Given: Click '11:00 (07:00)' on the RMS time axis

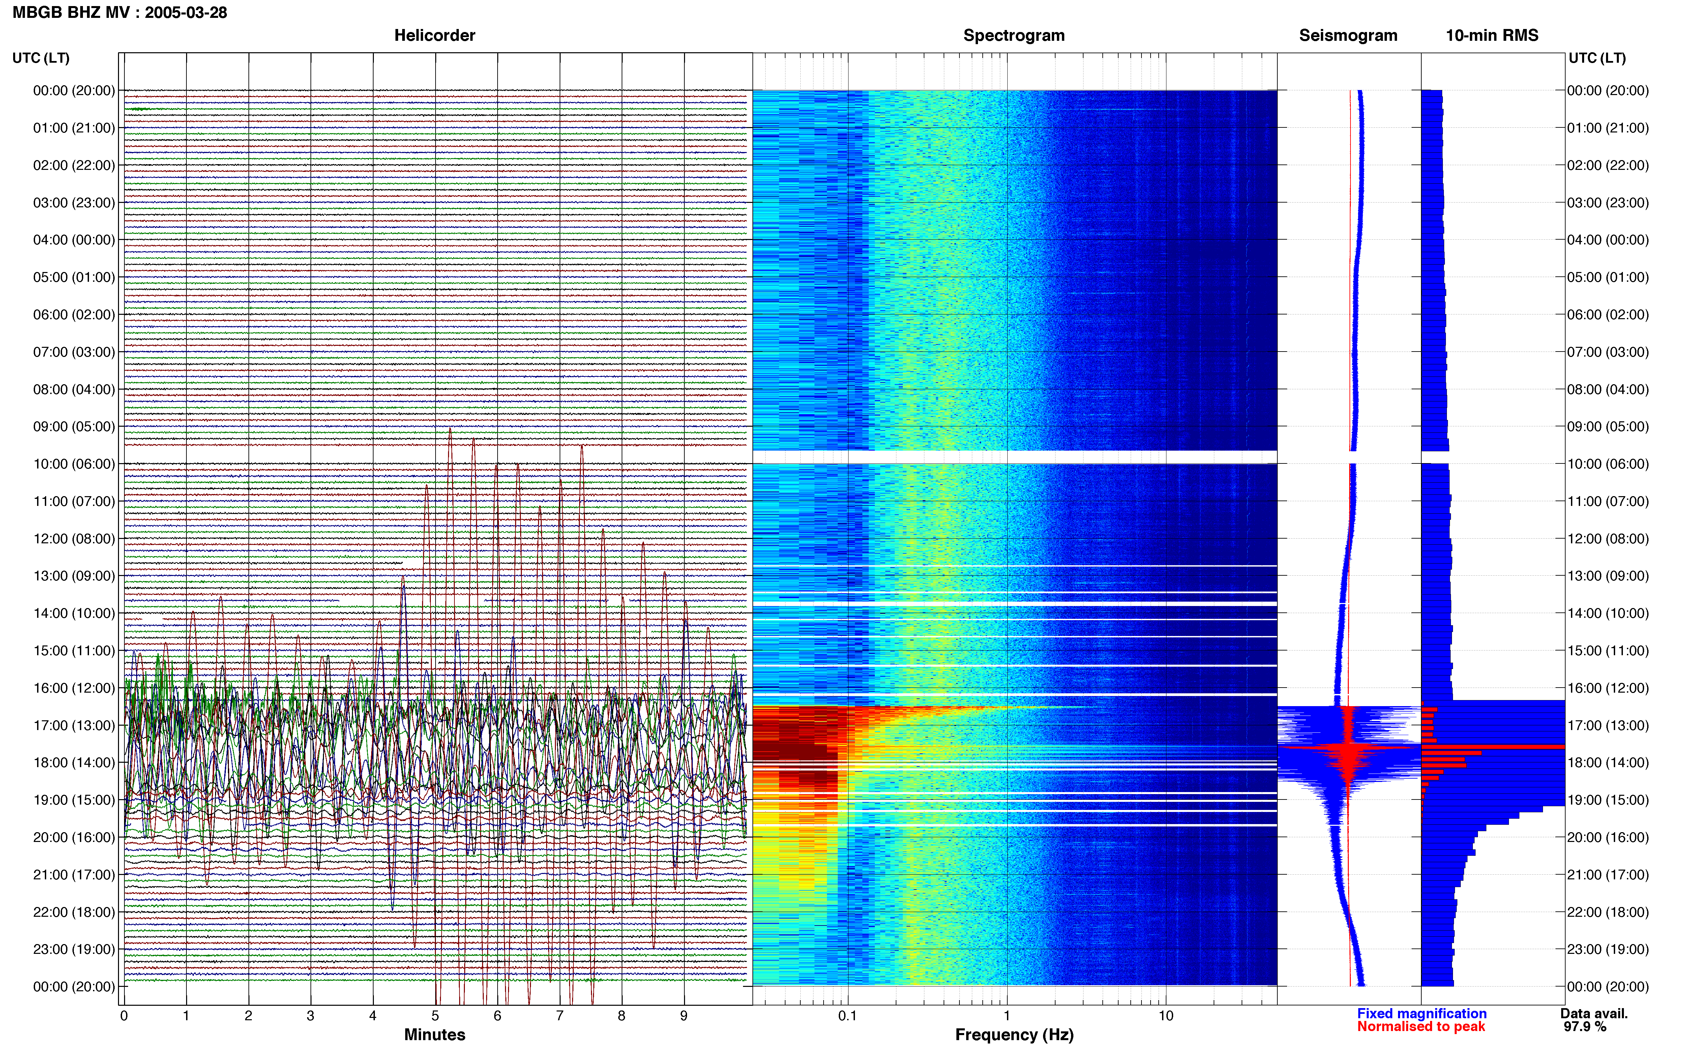Looking at the screenshot, I should coord(1608,502).
